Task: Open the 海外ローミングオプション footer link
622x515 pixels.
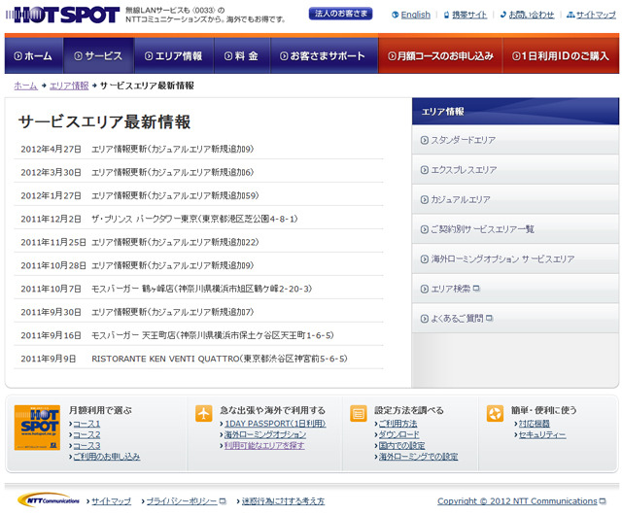Action: click(x=265, y=435)
